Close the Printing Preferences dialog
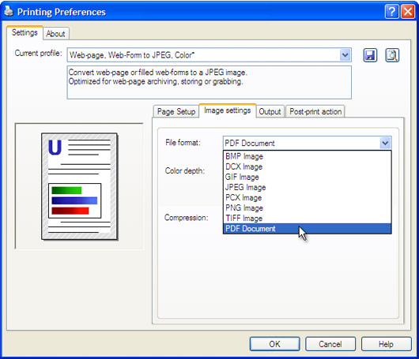Image resolution: width=419 pixels, height=359 pixels. [x=408, y=12]
